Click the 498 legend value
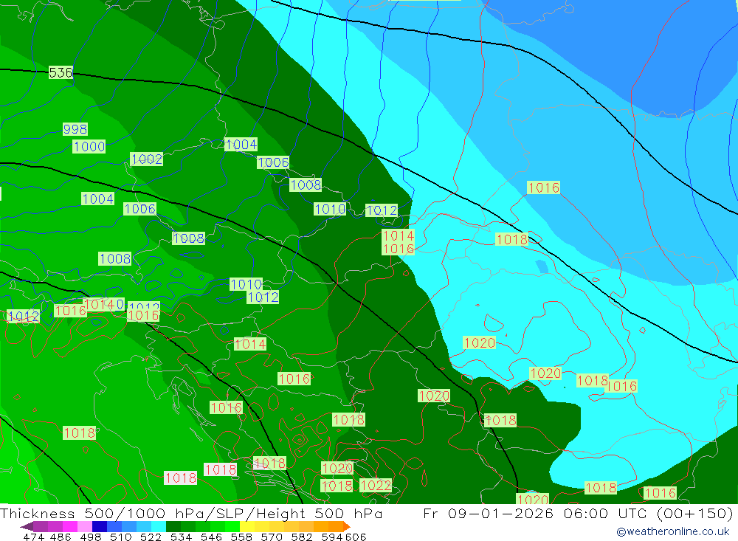Image resolution: width=738 pixels, height=541 pixels. click(x=91, y=537)
